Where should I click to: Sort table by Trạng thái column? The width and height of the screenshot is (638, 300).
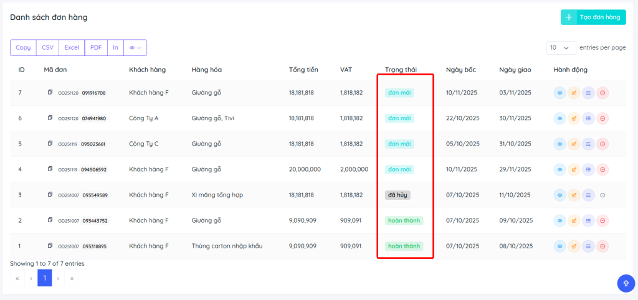click(x=401, y=70)
